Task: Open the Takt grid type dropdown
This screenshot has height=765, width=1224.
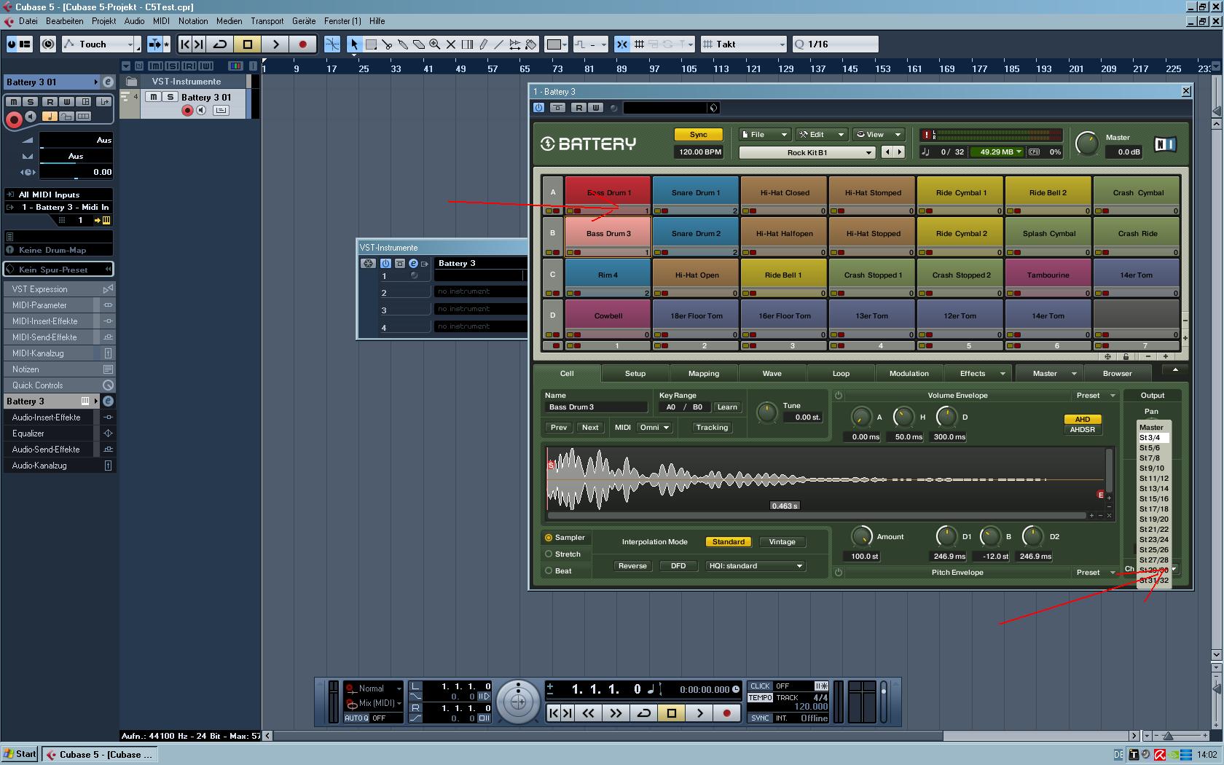Action: [744, 44]
